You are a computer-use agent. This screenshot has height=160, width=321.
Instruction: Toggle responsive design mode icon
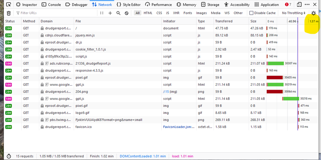click(299, 4)
